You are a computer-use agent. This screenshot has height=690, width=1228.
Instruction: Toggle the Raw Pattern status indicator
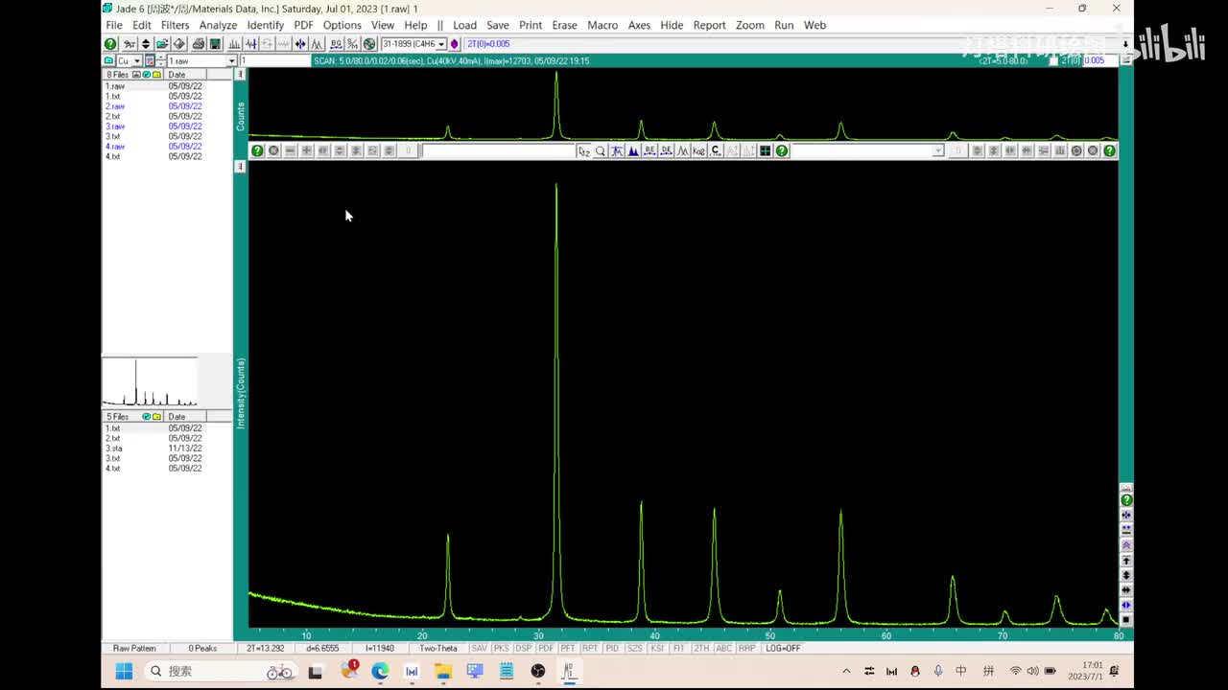[x=134, y=649]
